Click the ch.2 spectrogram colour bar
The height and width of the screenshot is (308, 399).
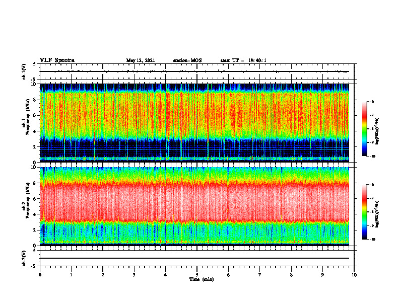364,212
